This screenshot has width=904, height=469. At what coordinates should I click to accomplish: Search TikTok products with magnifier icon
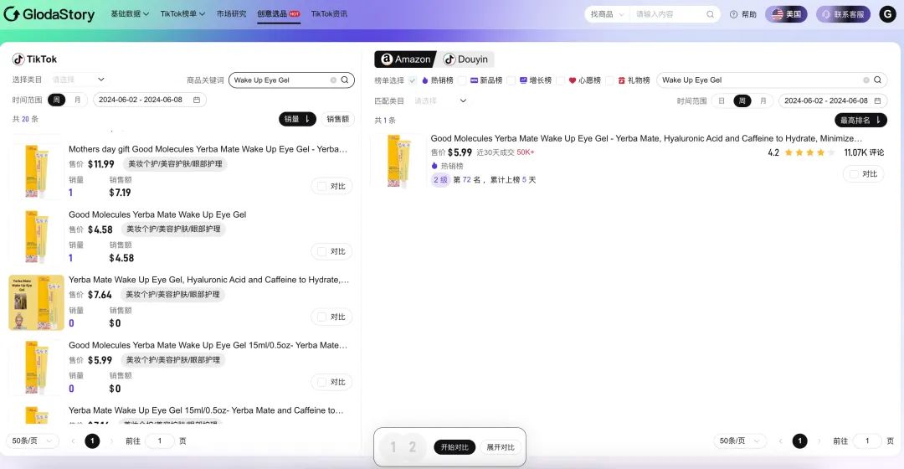345,80
